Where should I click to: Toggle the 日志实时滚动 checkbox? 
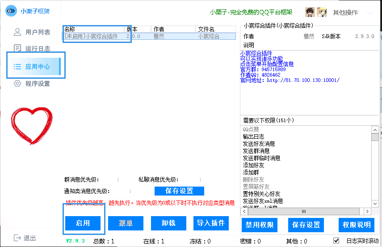pyautogui.click(x=336, y=241)
